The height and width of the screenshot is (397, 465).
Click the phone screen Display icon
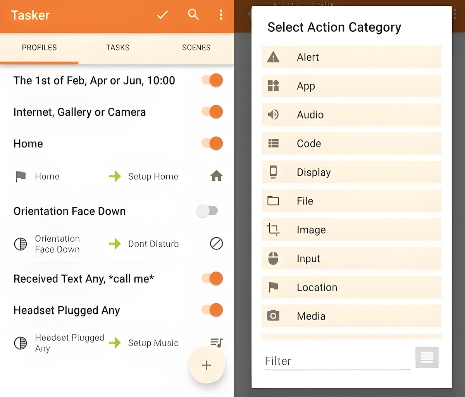tap(273, 172)
